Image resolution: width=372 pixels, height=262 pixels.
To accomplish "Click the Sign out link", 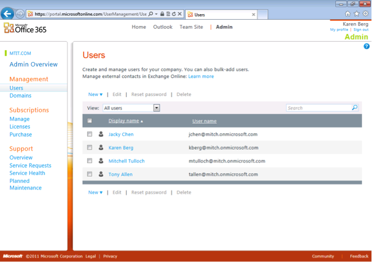I will pos(361,29).
